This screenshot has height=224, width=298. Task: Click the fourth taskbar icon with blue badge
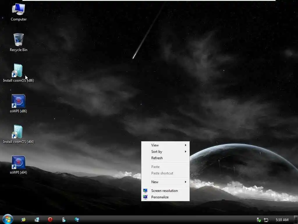(x=64, y=220)
